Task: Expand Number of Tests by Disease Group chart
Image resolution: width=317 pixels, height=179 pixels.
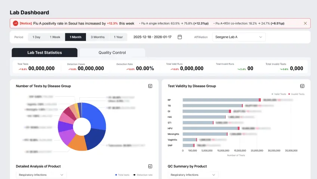Action: click(x=150, y=86)
